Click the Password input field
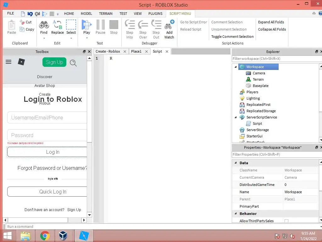The height and width of the screenshot is (242, 322). coord(47,135)
